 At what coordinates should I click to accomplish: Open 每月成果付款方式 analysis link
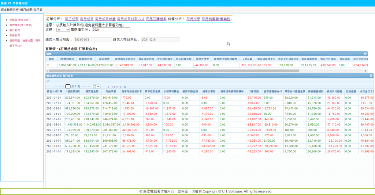click(130, 19)
